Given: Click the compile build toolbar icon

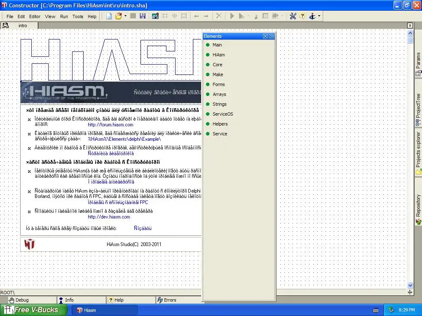Looking at the screenshot, I should click(x=275, y=16).
